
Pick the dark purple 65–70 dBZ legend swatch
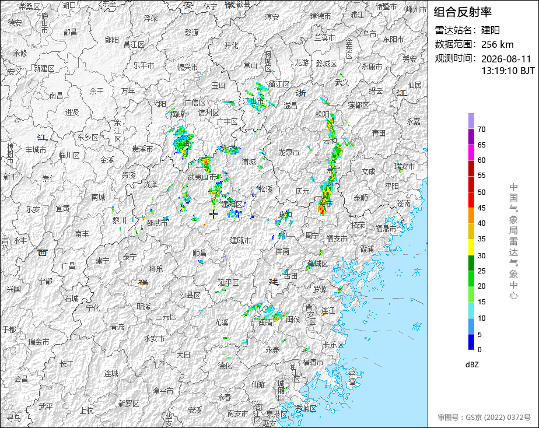coord(471,136)
